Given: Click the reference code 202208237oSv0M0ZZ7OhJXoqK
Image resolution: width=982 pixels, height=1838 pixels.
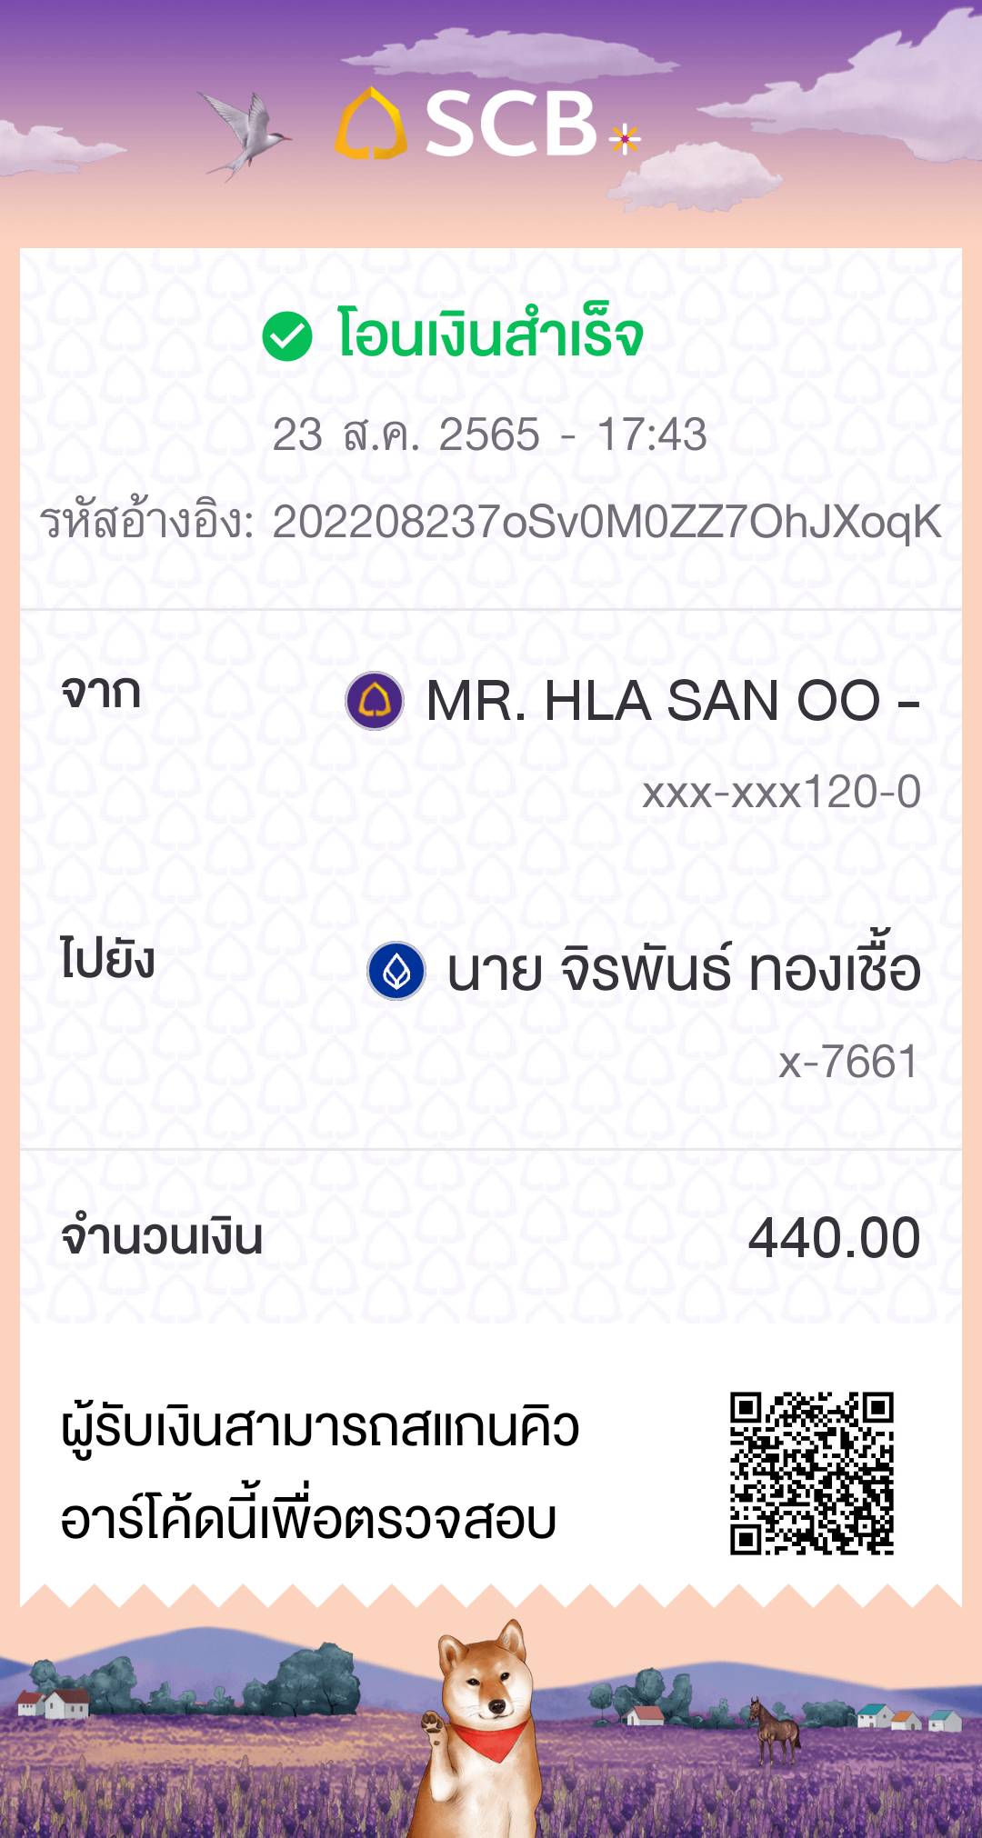Looking at the screenshot, I should tap(606, 523).
